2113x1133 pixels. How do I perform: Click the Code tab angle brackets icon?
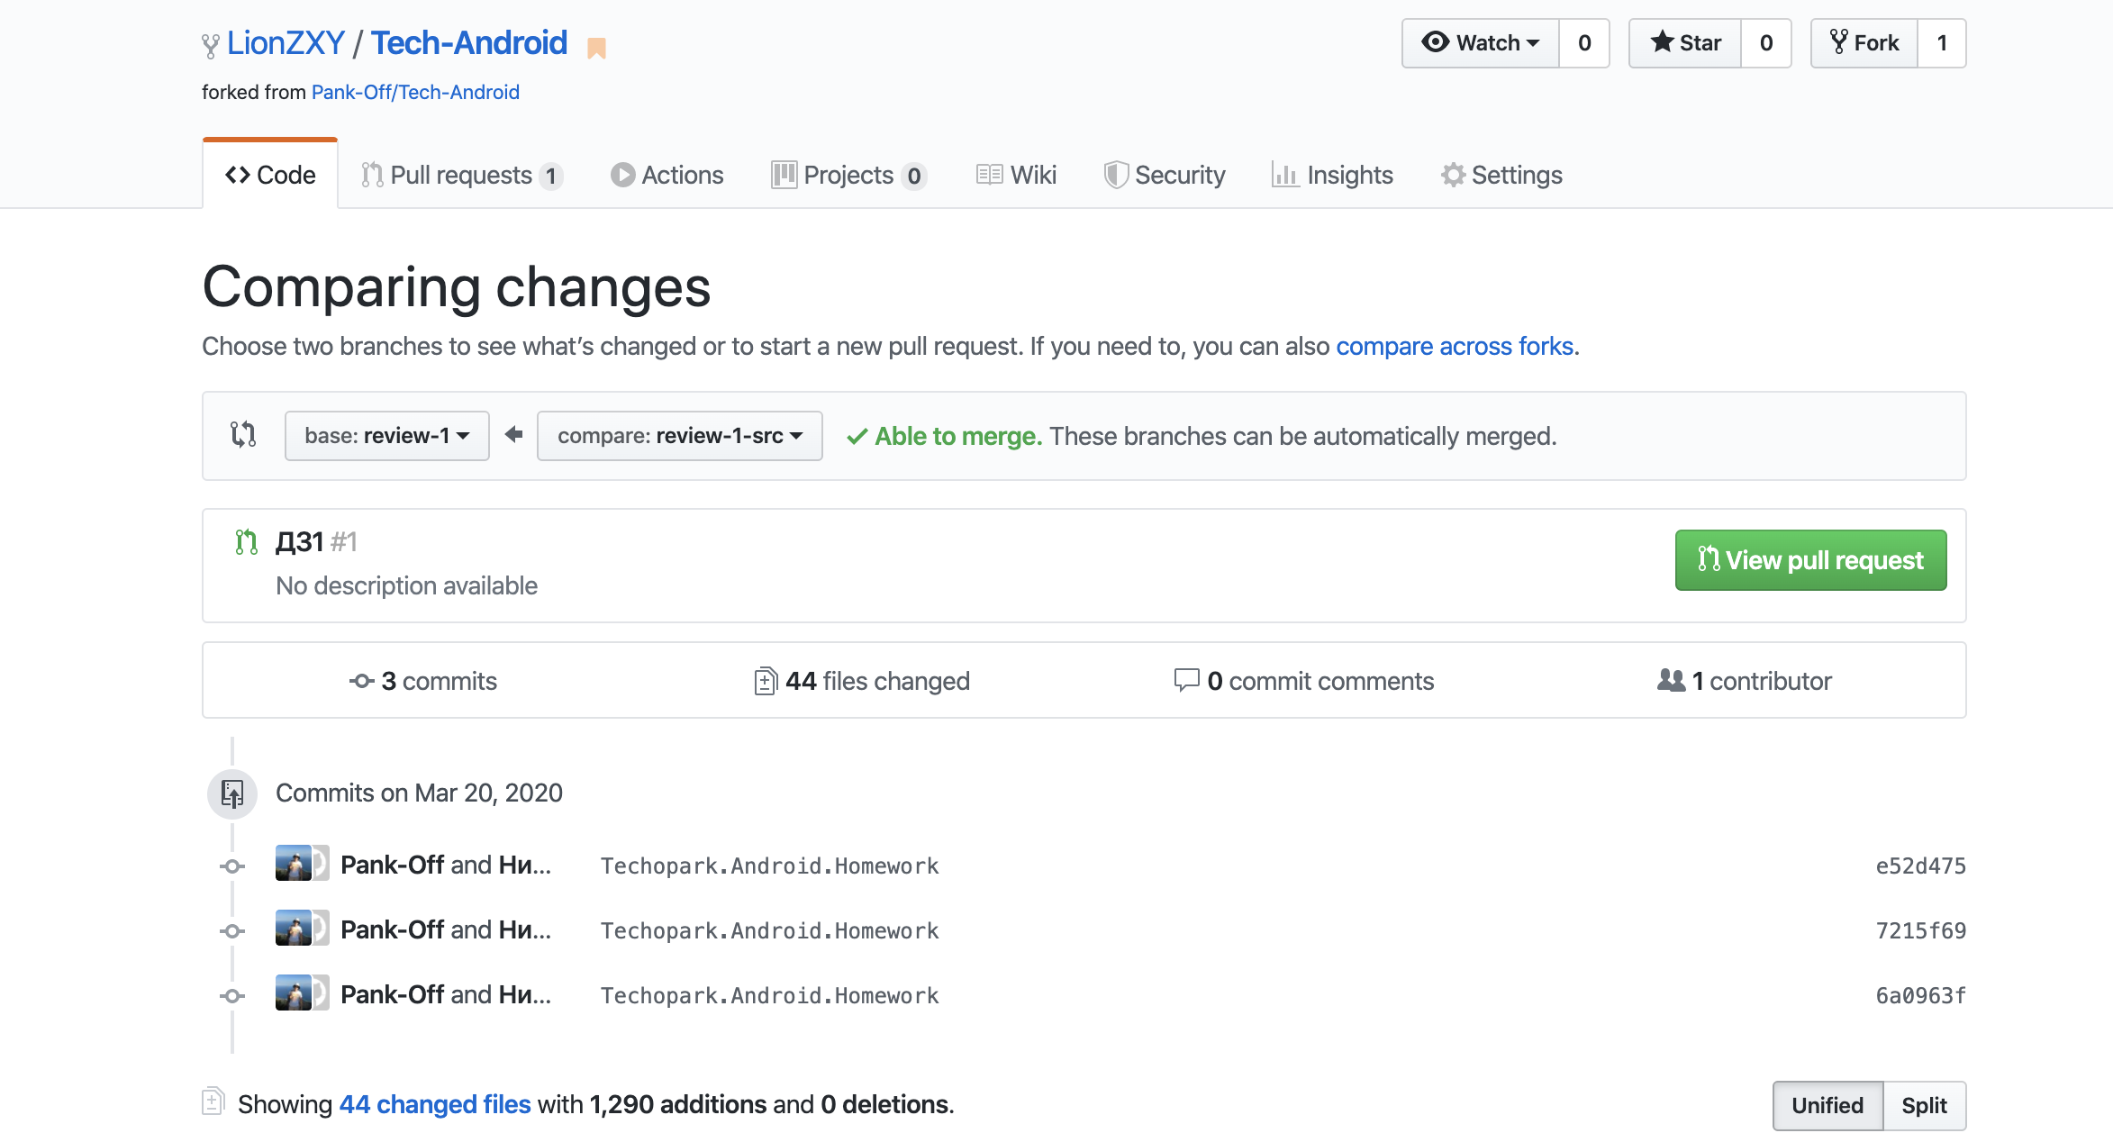point(238,175)
